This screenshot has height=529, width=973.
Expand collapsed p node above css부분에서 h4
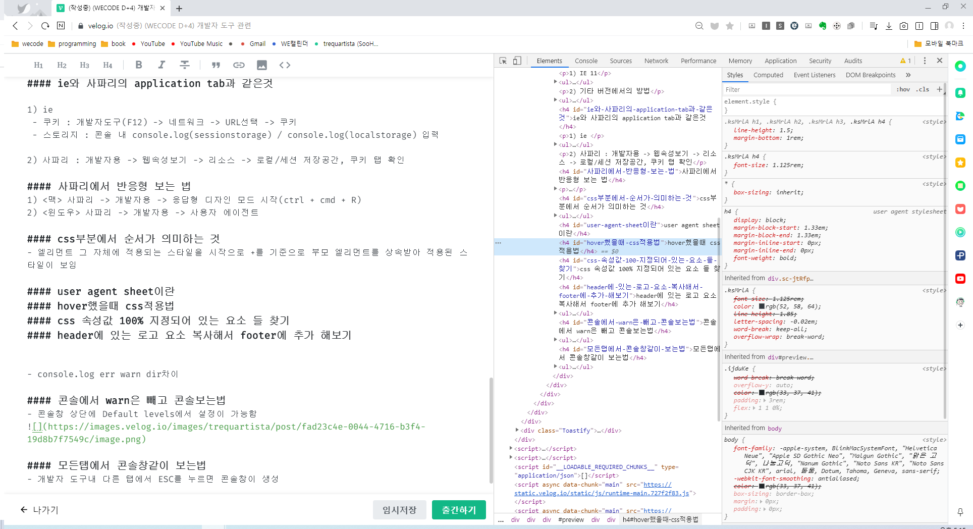556,189
